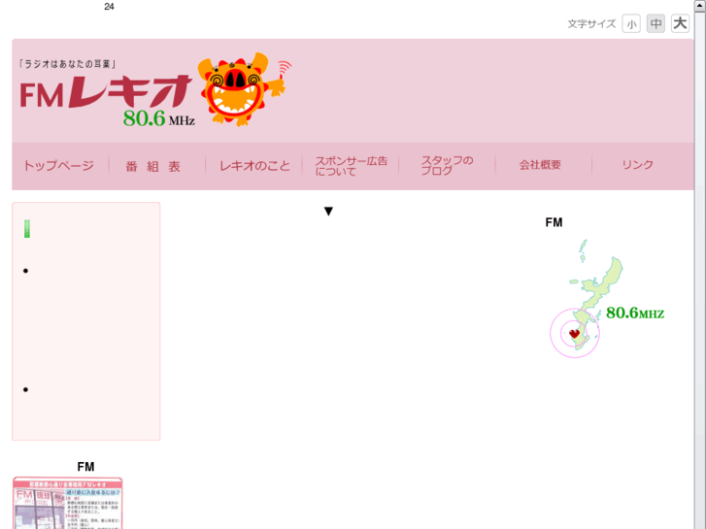Click the green bar icon in sidebar
706x529 pixels.
[27, 229]
